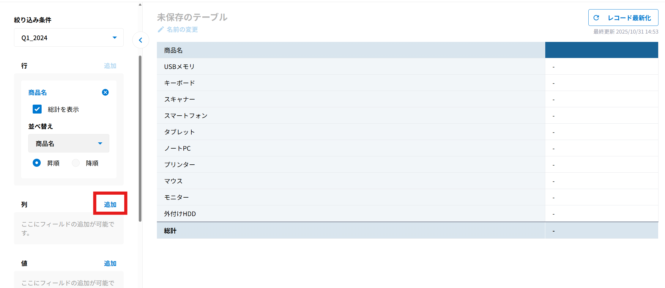Click the 名前の変更 link
The height and width of the screenshot is (288, 665).
click(x=182, y=29)
